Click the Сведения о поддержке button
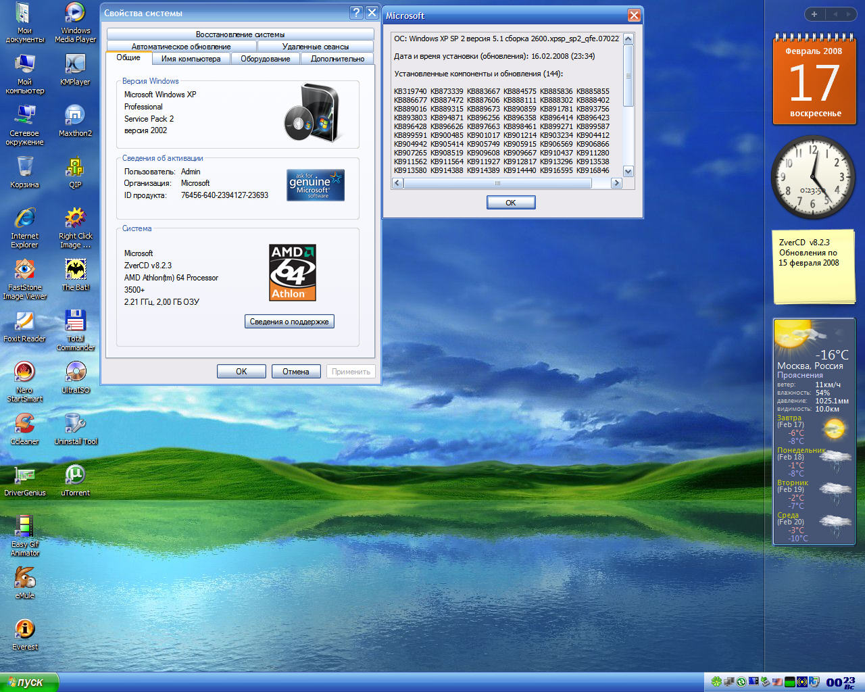The width and height of the screenshot is (865, 692). click(289, 322)
